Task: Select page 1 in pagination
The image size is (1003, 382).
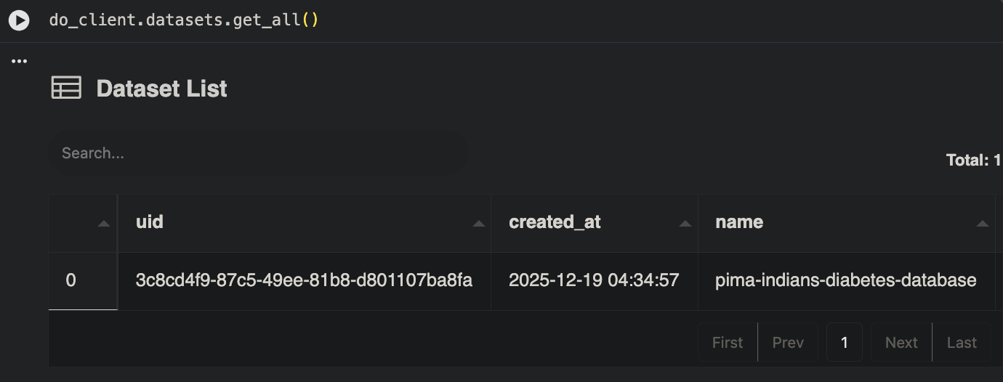Action: click(845, 342)
